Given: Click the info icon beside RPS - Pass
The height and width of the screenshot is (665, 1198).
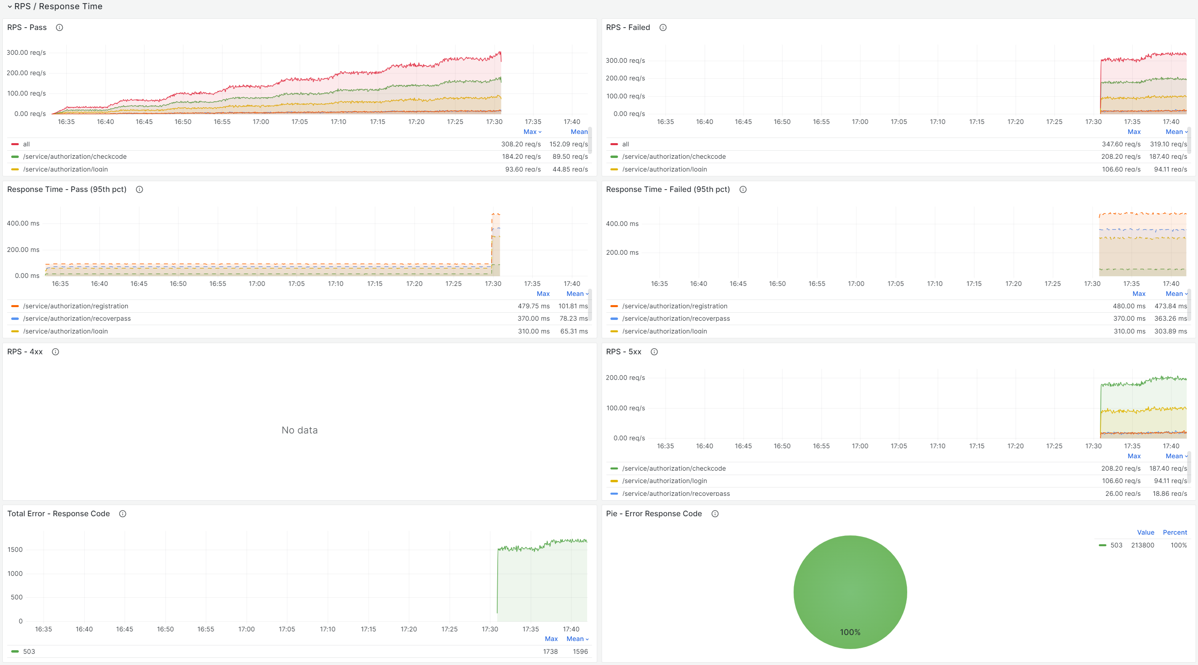Looking at the screenshot, I should point(60,28).
